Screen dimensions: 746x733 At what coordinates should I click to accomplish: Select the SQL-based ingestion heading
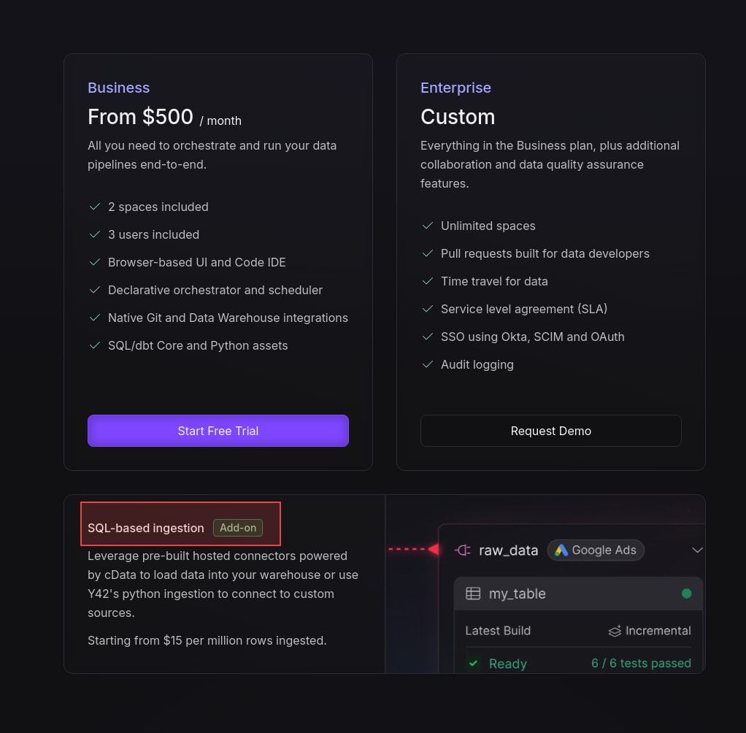[145, 529]
